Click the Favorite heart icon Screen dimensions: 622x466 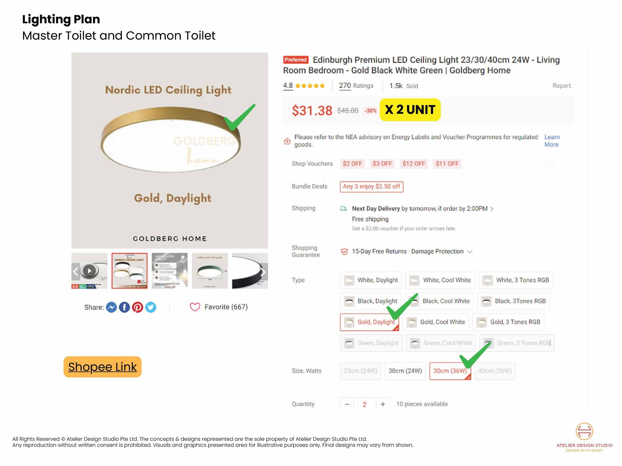click(195, 307)
